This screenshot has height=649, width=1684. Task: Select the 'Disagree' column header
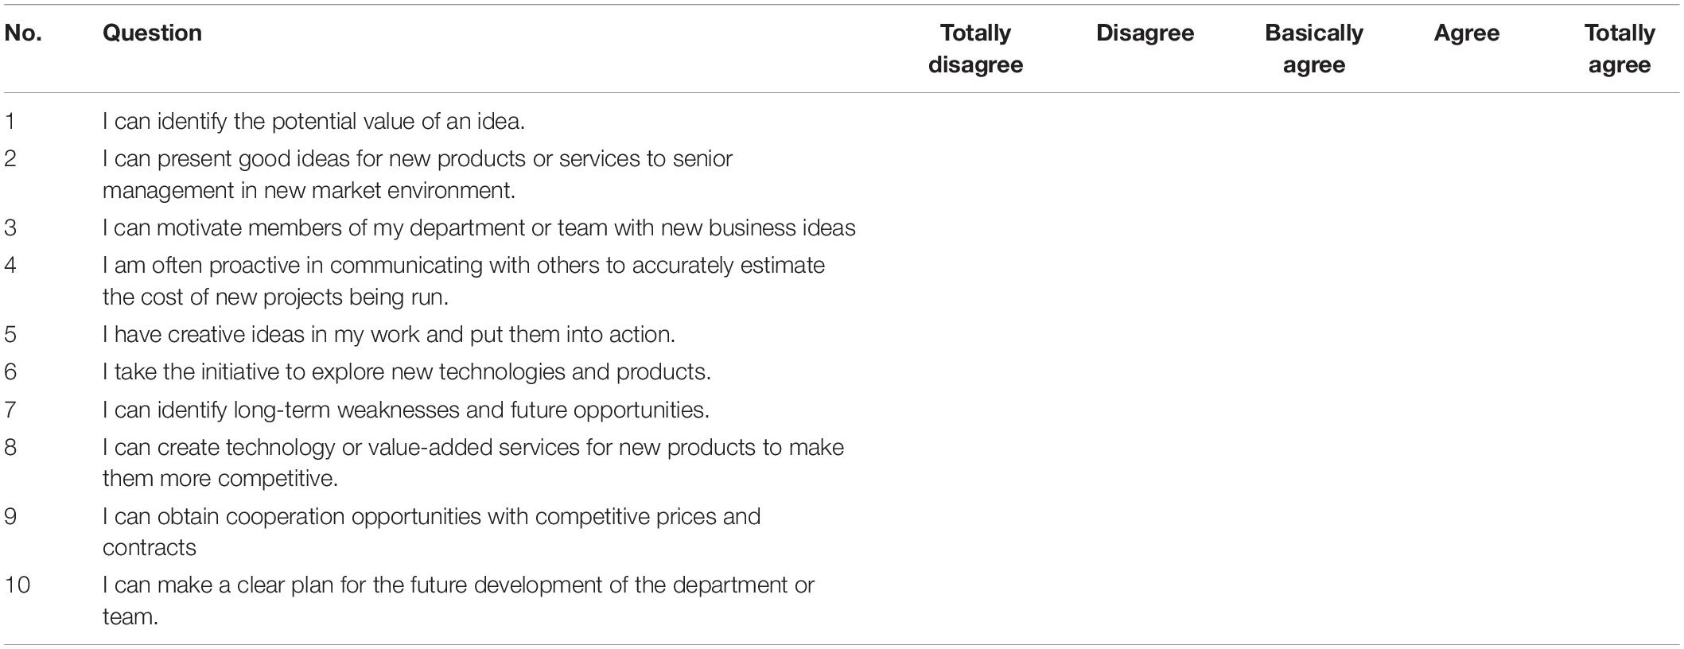point(1145,33)
